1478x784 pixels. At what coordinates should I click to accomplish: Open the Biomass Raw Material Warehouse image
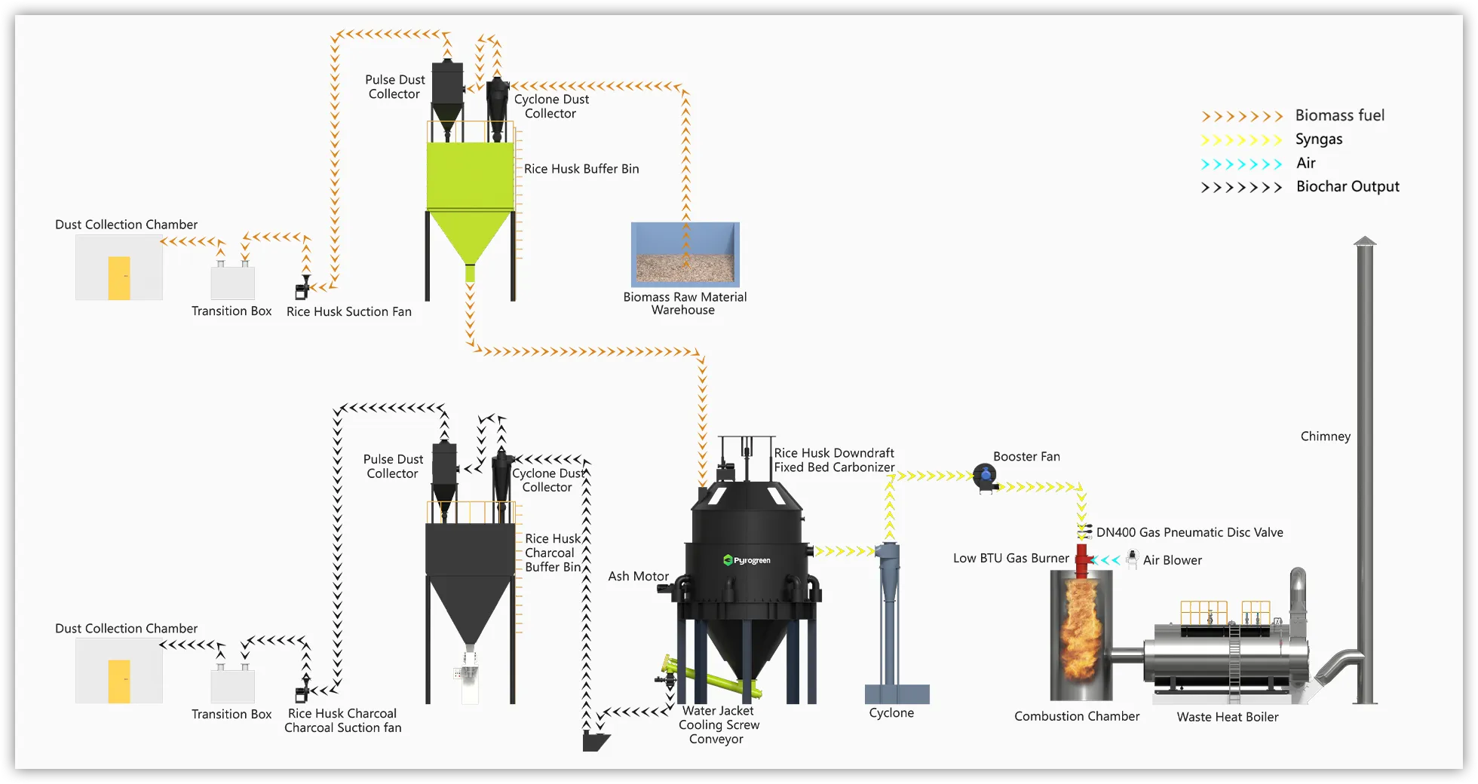tap(685, 254)
